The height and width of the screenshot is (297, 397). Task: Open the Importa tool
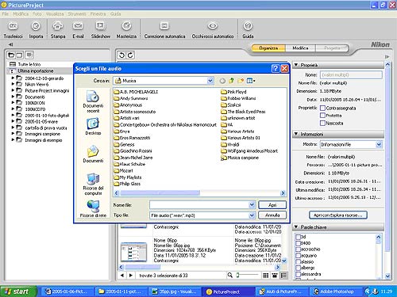36,26
